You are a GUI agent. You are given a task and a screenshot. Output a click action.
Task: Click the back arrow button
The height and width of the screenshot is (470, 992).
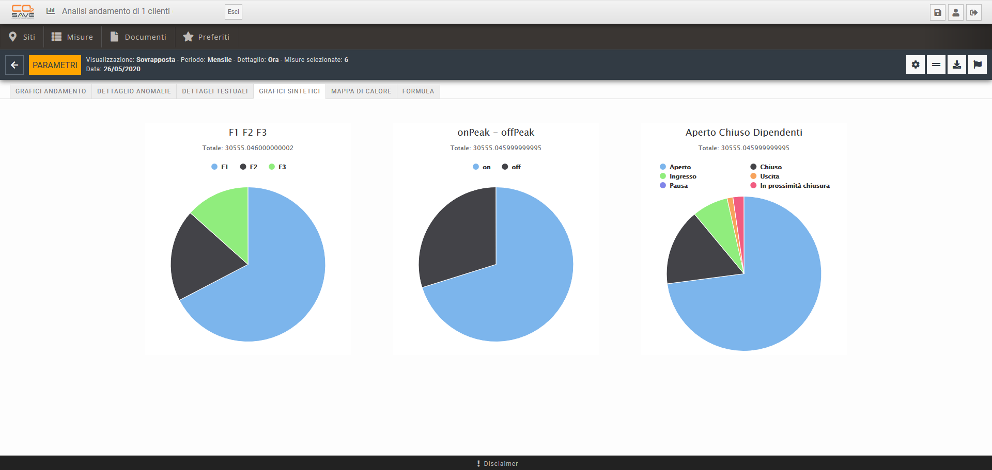[14, 65]
